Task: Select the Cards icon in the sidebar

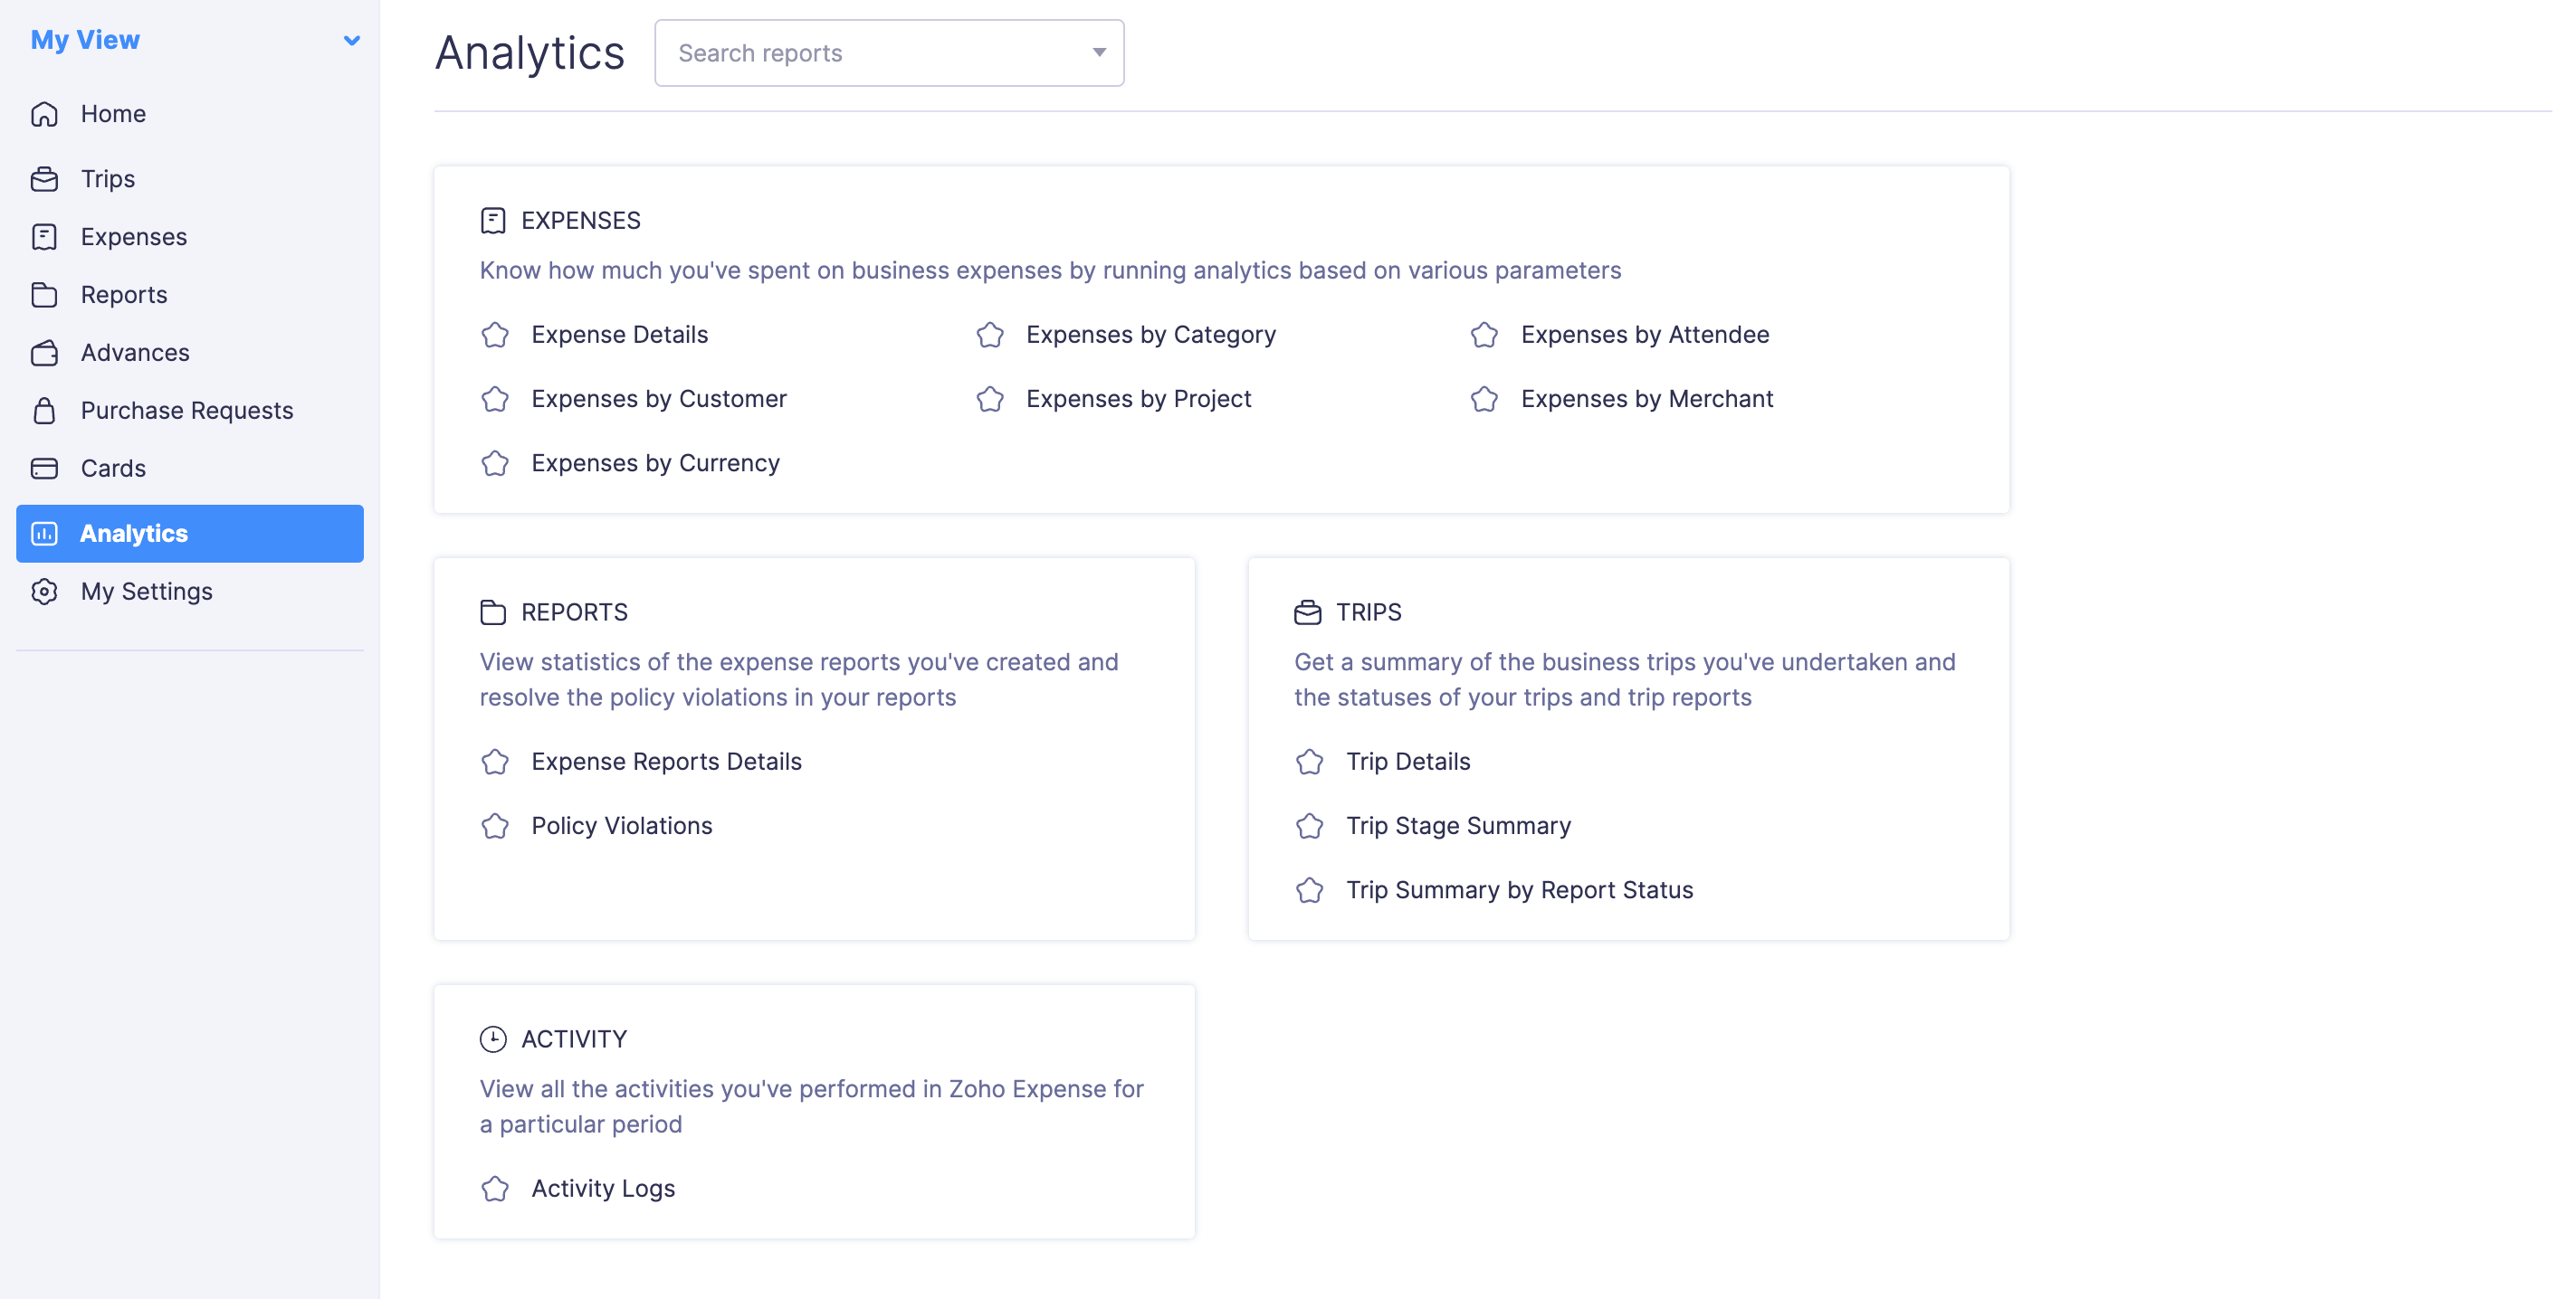Action: [x=45, y=468]
